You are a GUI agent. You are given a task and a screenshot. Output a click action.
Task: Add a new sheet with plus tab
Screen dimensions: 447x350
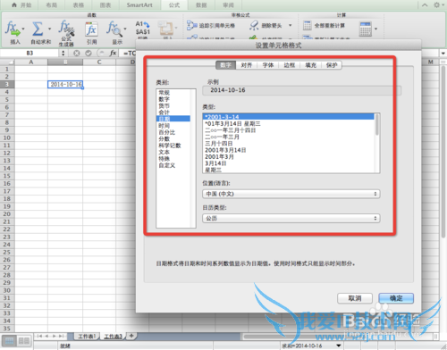pos(131,336)
